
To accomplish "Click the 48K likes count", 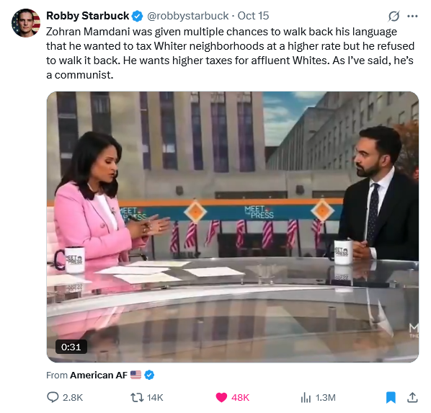I will click(x=240, y=398).
